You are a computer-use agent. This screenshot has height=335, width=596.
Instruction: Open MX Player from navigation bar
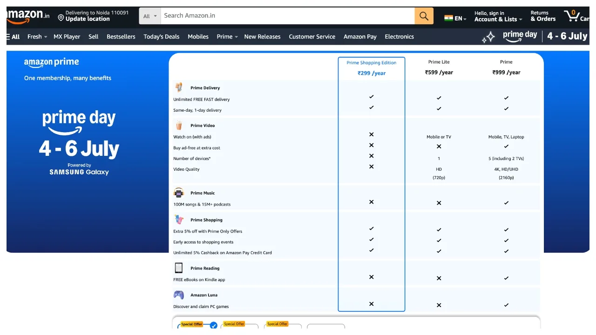click(67, 37)
